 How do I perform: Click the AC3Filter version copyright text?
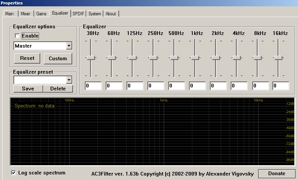[173, 174]
